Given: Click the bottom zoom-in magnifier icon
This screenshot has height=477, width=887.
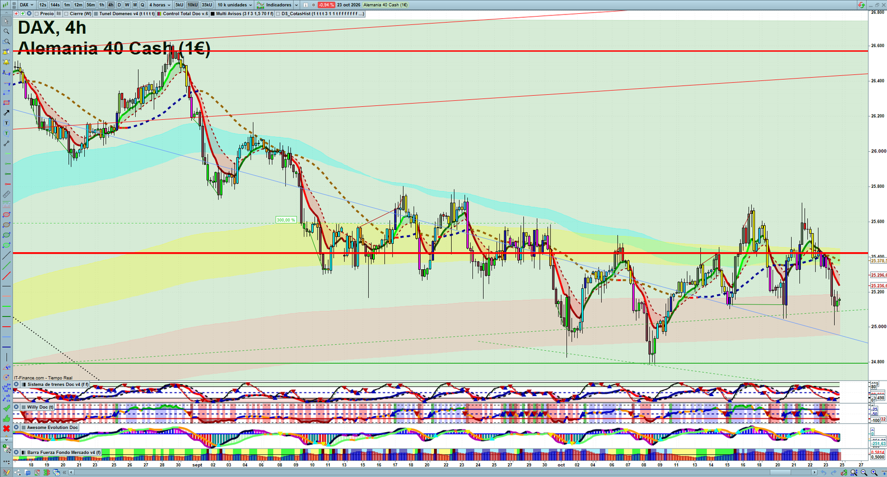Looking at the screenshot, I should [x=874, y=473].
